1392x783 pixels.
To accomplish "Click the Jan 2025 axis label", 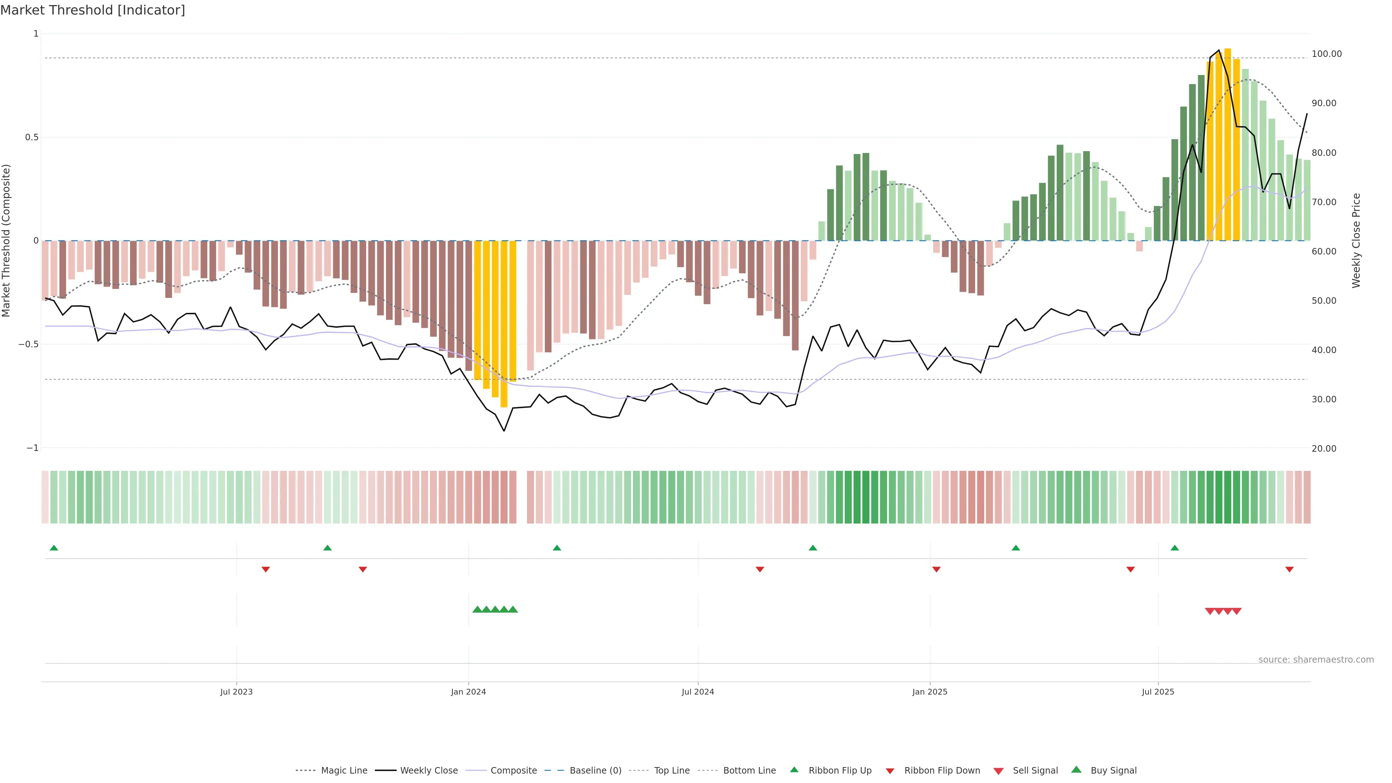I will tap(929, 692).
